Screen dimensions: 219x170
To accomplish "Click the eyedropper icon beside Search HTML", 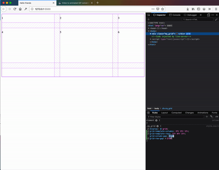I will coord(216,19).
